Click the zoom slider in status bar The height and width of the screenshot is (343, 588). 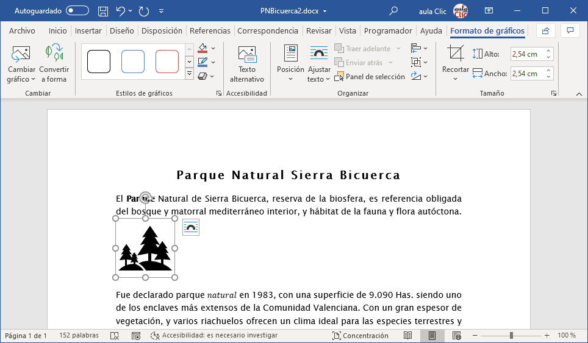click(511, 336)
